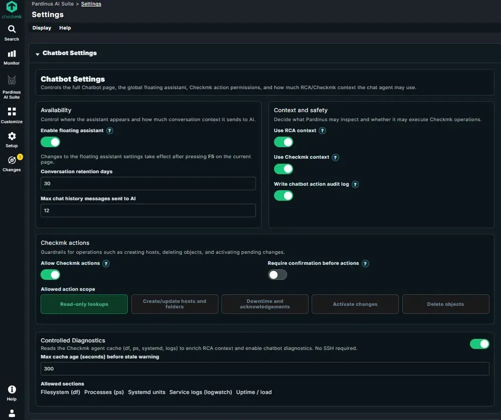The image size is (501, 420).
Task: Enable Require confirmation before actions toggle
Action: [x=278, y=275]
